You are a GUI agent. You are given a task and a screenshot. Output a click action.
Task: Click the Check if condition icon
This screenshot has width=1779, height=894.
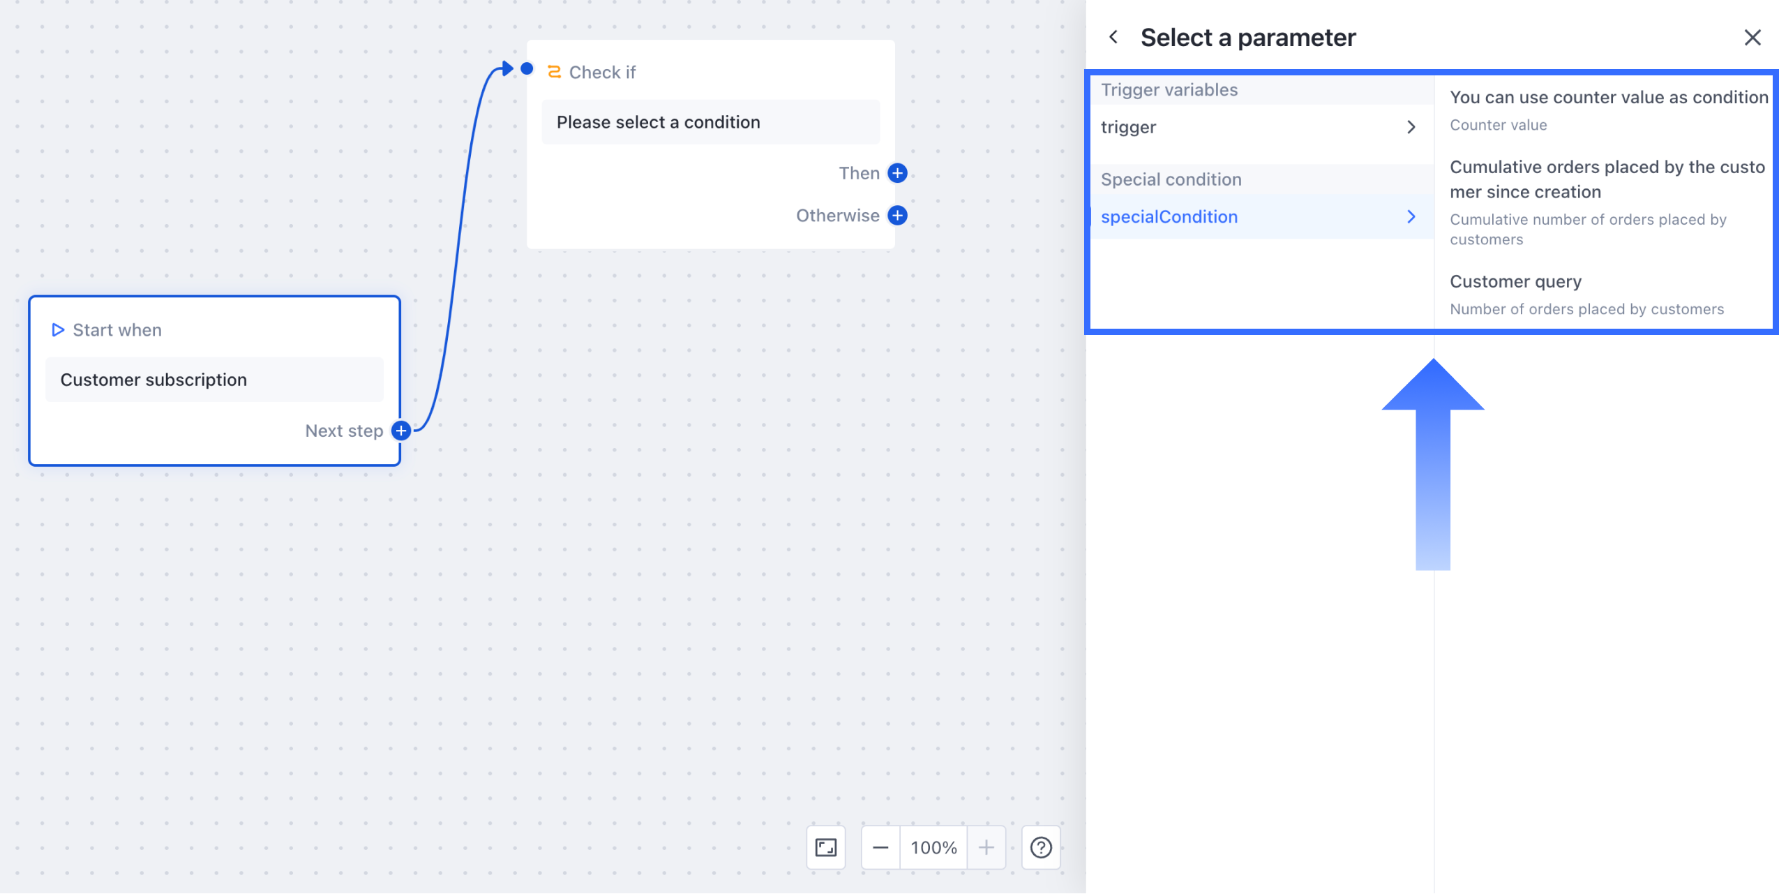[x=554, y=72]
